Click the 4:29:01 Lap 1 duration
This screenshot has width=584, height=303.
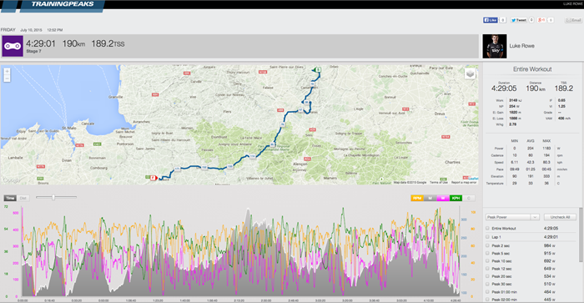tap(551, 237)
